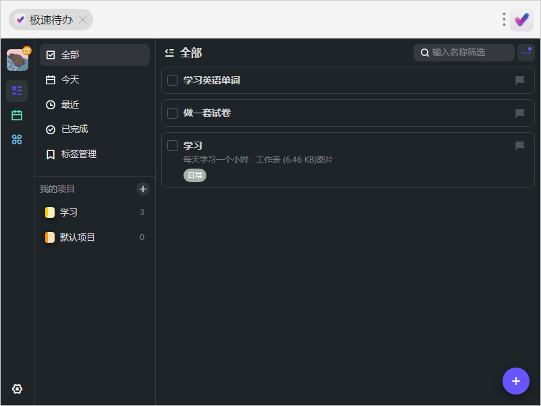Open the 做一套试卷 task title

click(207, 113)
